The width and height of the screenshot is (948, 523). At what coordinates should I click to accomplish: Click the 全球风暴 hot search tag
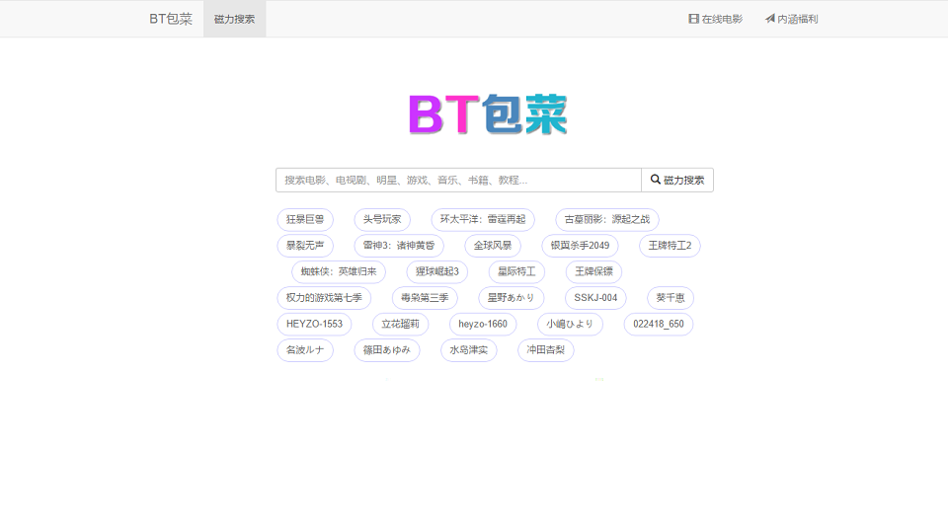(x=493, y=246)
